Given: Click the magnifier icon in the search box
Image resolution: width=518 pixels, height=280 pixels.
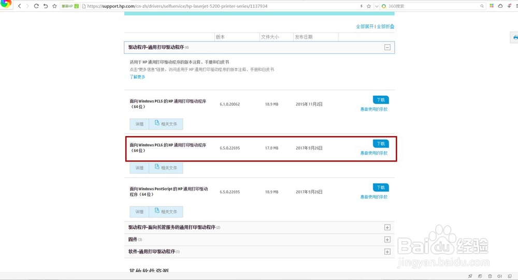Looking at the screenshot, I should pyautogui.click(x=482, y=6).
